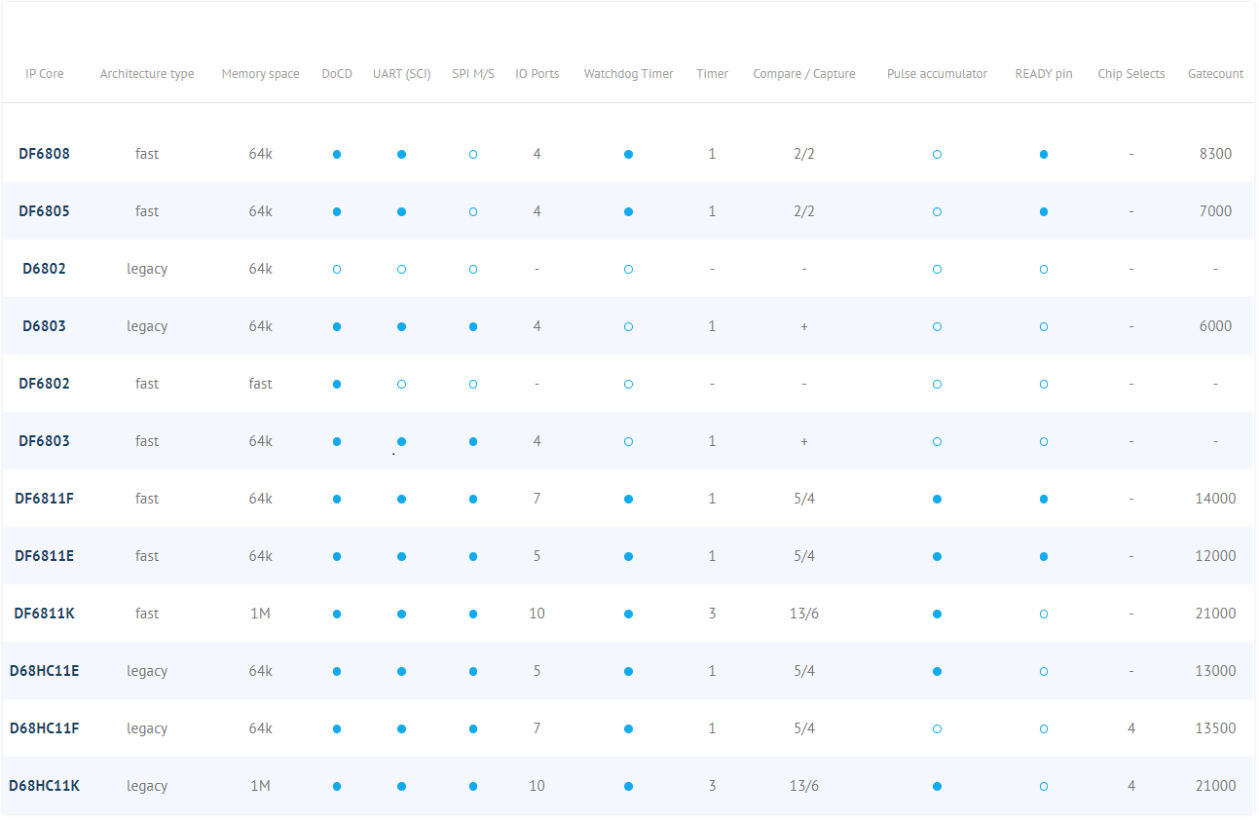
Task: Click the filled Watchdog Timer dot for DF6811F
Action: pyautogui.click(x=628, y=499)
